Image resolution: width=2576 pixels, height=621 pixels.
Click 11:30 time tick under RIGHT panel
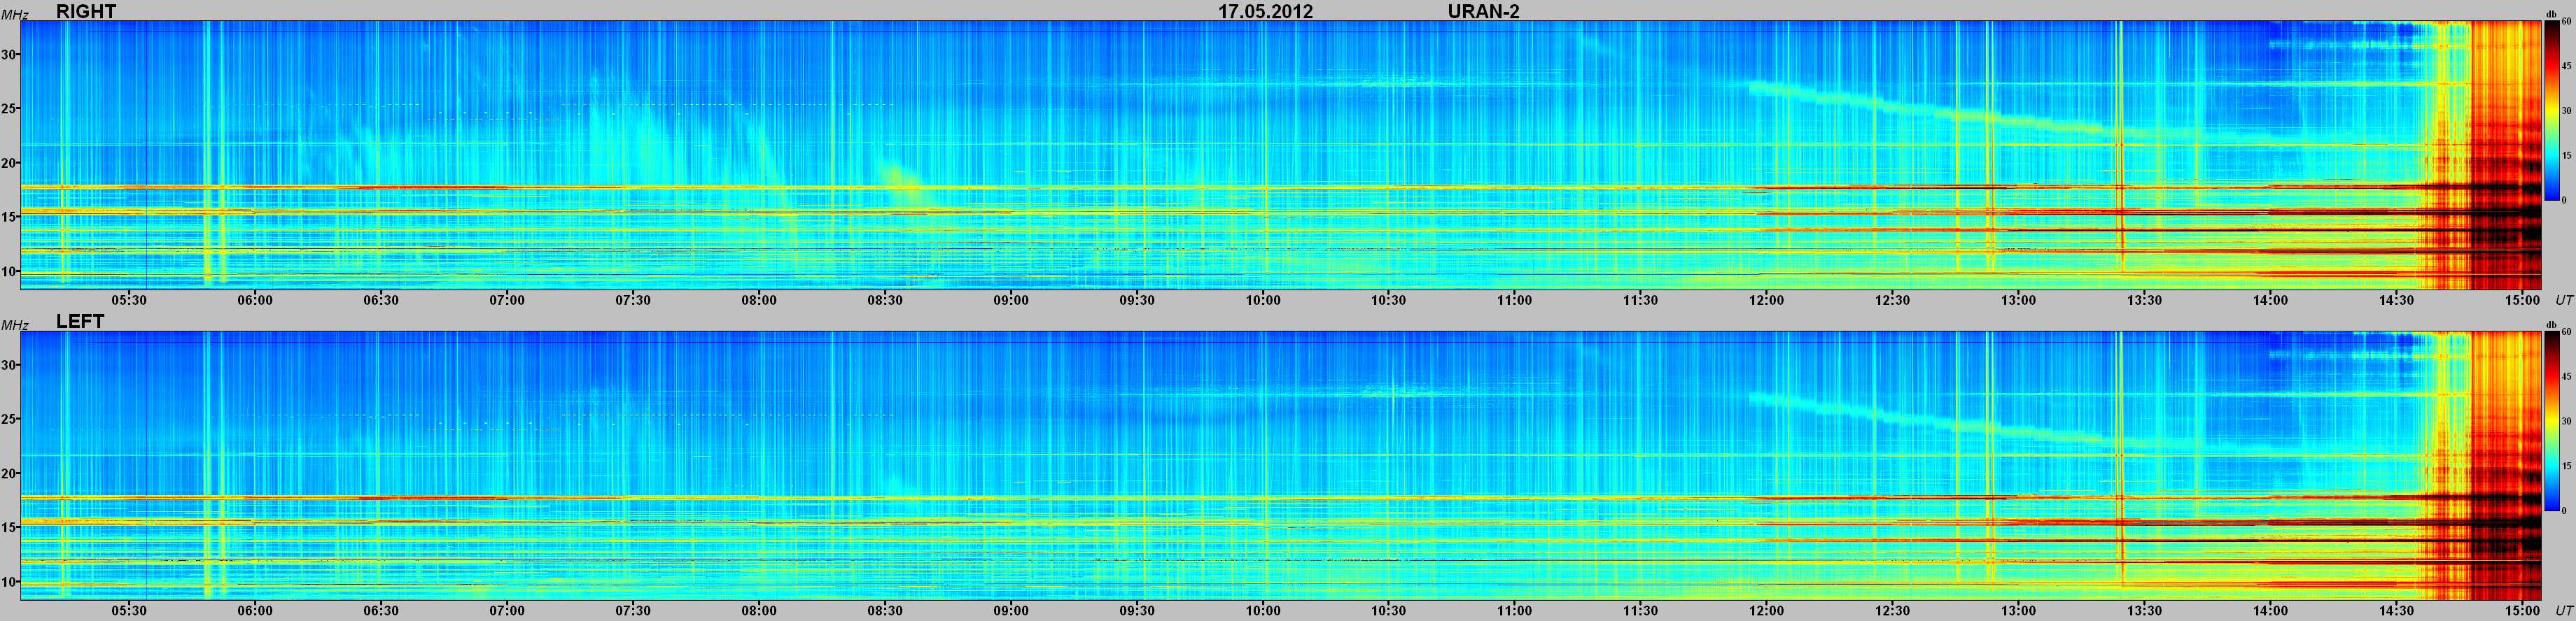1641,299
